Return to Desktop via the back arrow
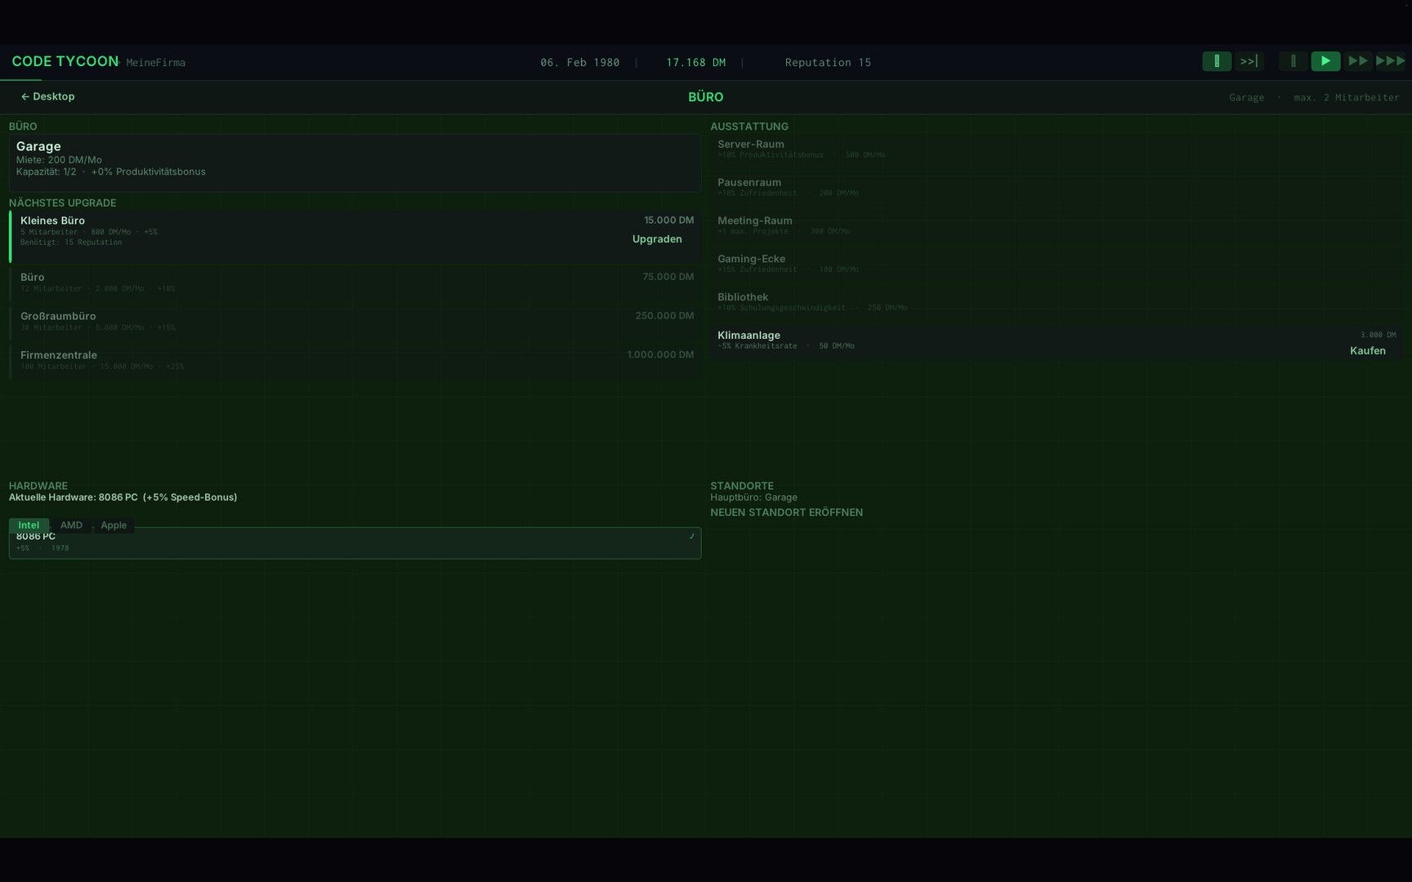The image size is (1412, 882). [47, 96]
